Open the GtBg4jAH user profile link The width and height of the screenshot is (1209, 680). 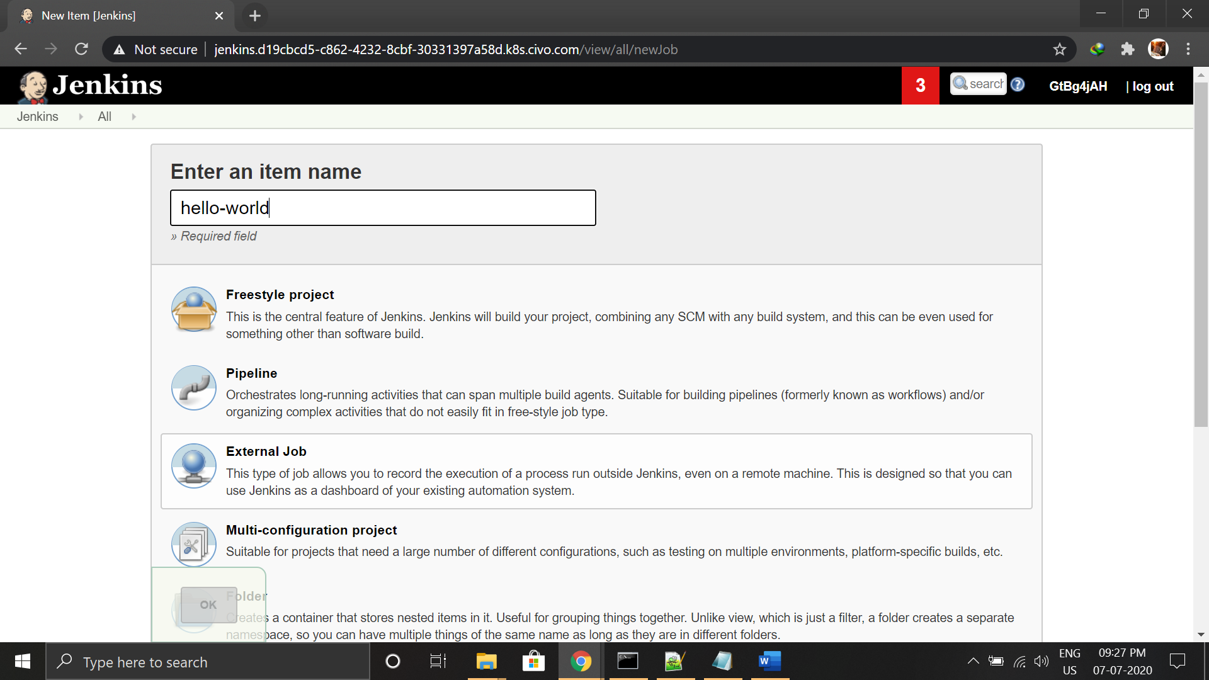pos(1078,86)
